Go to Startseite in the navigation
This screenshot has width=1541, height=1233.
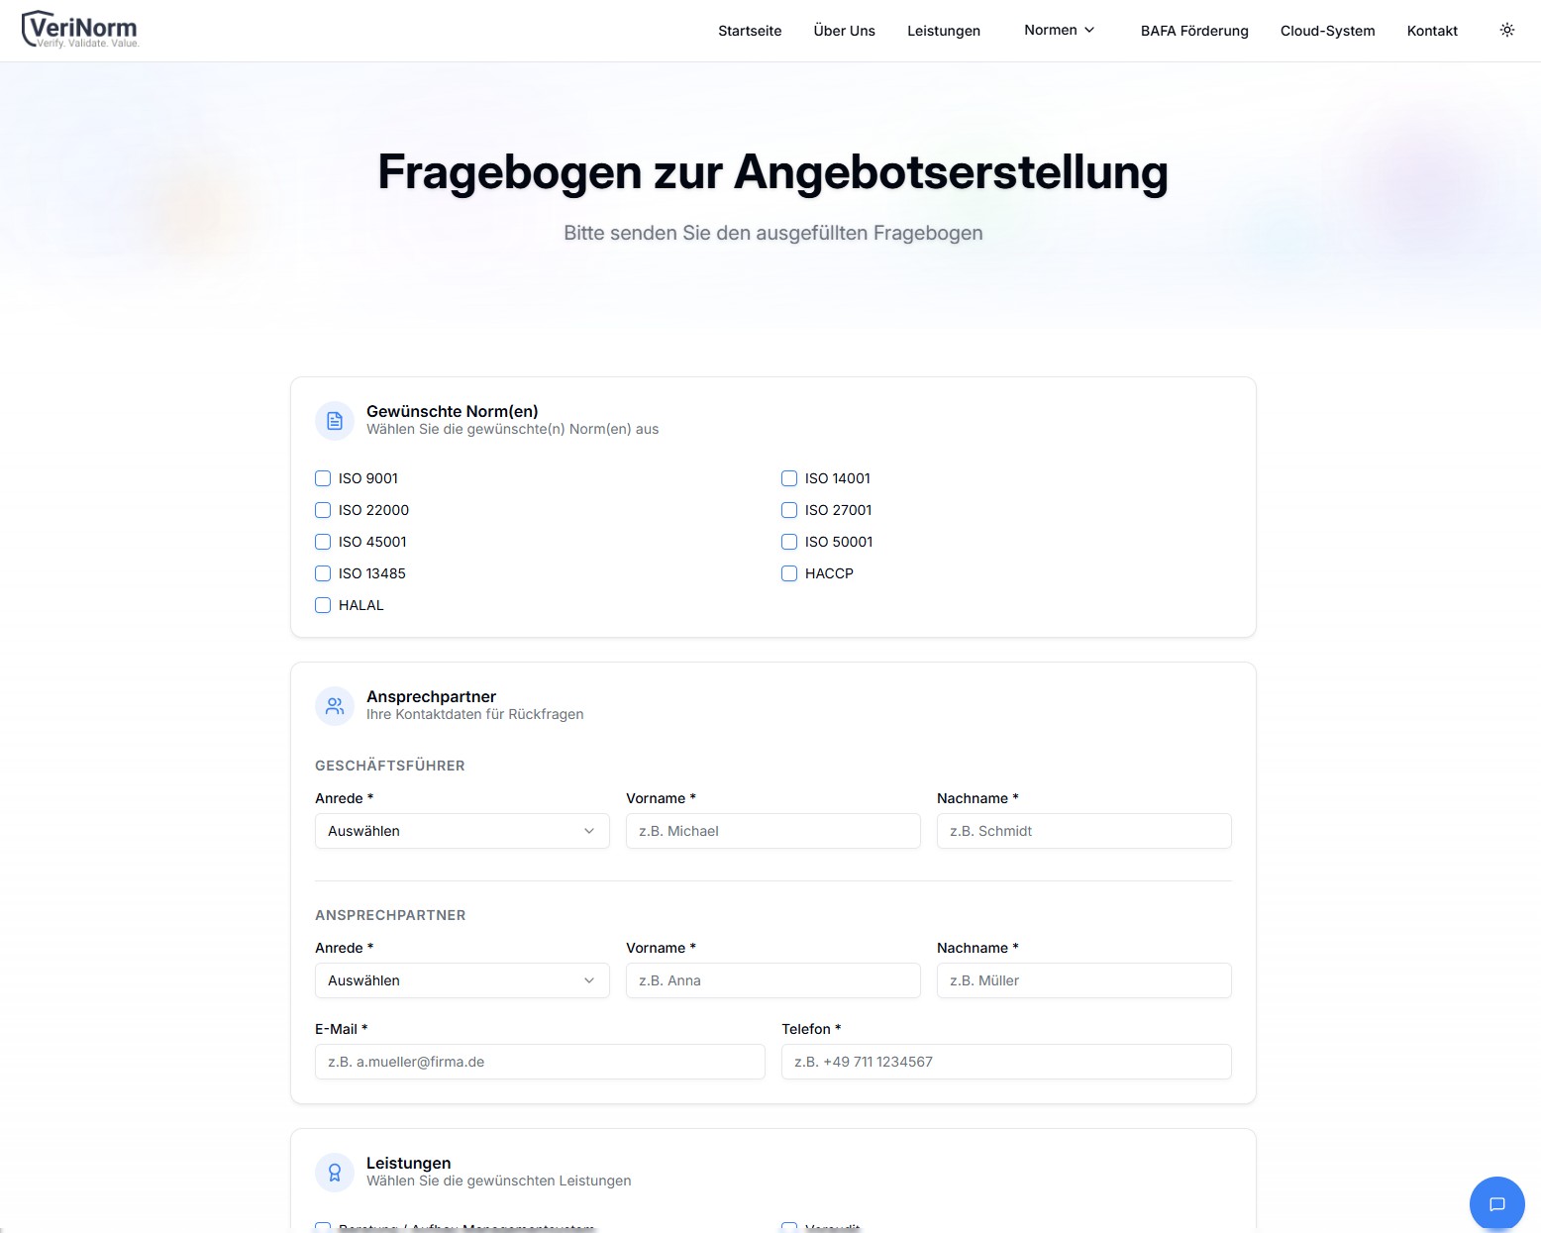(750, 31)
